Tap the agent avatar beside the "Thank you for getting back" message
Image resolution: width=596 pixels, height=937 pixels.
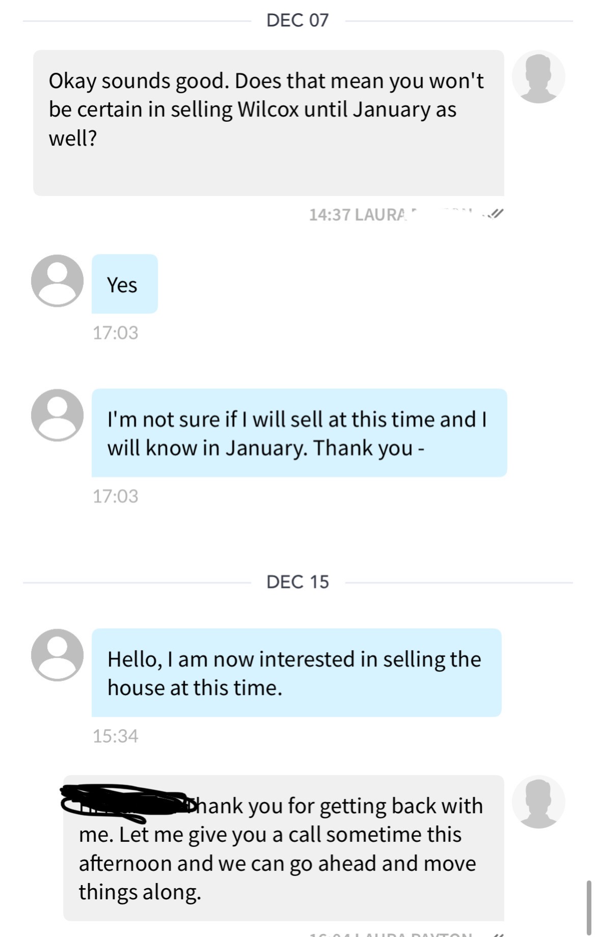[x=538, y=802]
